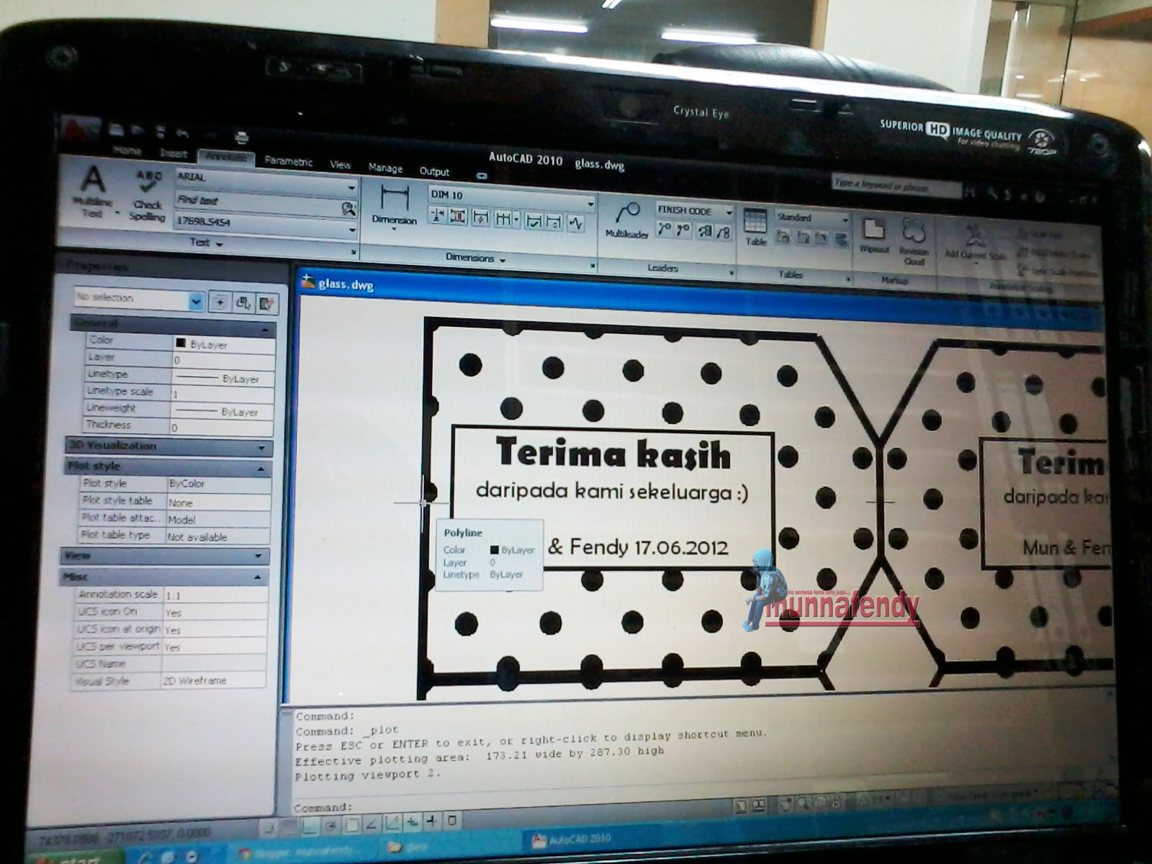Toggle Lineweight display in the status bar
Image resolution: width=1152 pixels, height=864 pixels.
tap(431, 821)
